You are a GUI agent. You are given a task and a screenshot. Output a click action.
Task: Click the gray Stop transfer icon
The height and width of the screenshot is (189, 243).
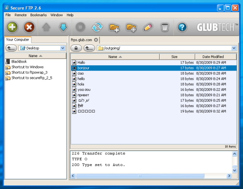coord(80,27)
